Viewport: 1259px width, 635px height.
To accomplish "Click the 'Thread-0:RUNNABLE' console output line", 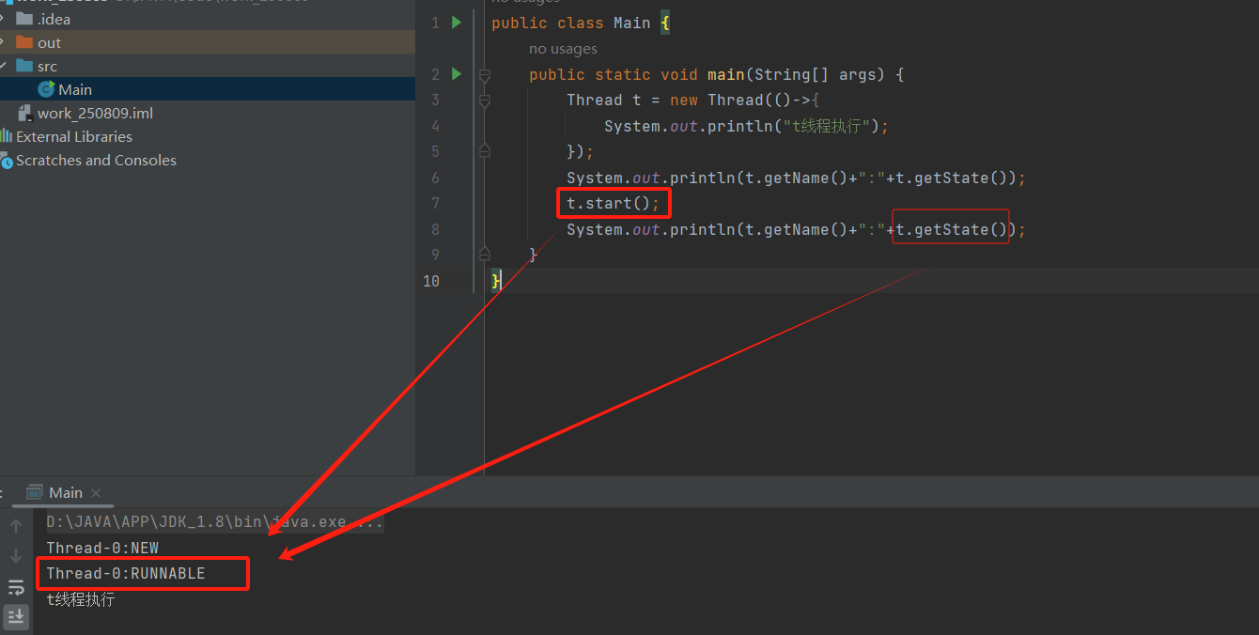I will point(126,573).
